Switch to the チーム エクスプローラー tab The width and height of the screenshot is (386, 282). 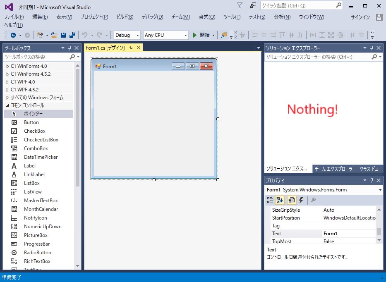(335, 169)
